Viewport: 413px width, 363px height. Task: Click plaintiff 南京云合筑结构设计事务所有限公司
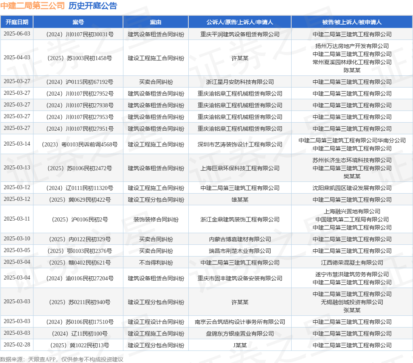coord(240,322)
